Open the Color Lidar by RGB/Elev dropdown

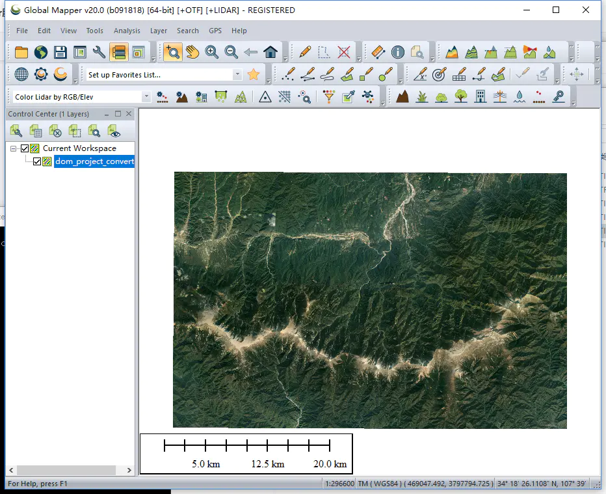click(146, 97)
